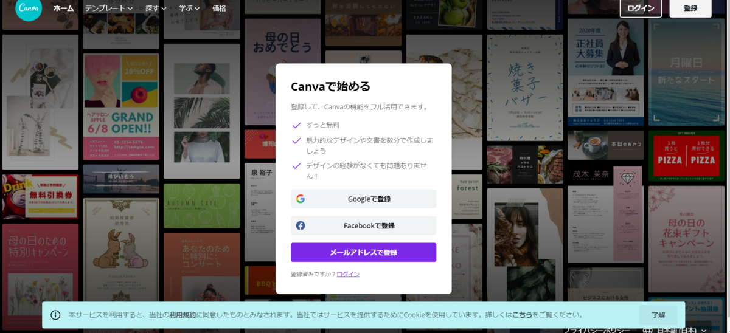Expand the テンプレート dropdown menu
The image size is (730, 333).
pyautogui.click(x=109, y=9)
